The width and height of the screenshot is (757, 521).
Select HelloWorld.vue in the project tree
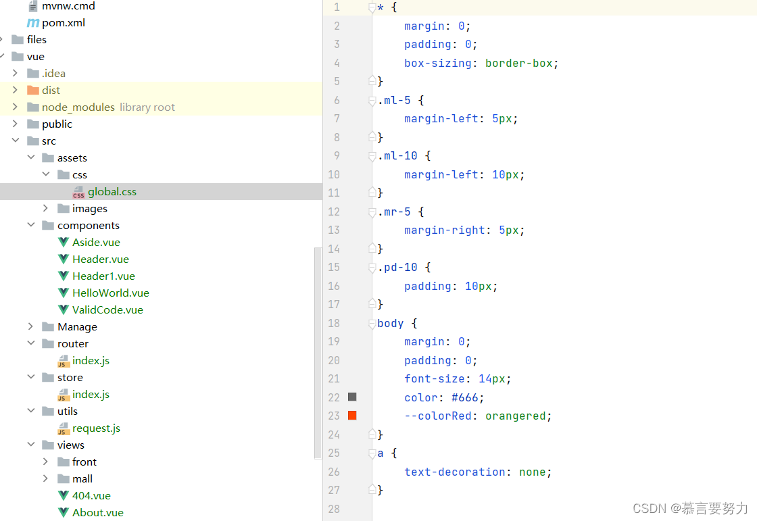(x=111, y=293)
